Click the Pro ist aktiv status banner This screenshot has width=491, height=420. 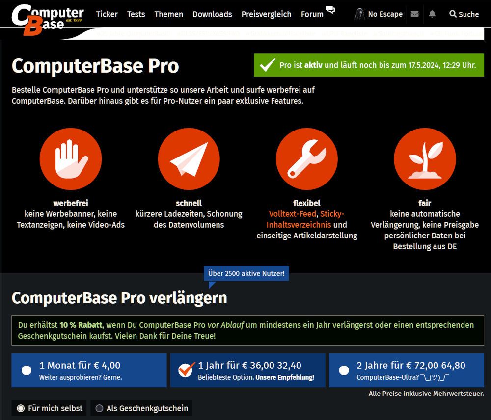369,65
